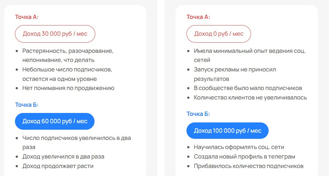Click 'Точка А:' heading above 'Доход 30 000'
The image size is (335, 176).
(27, 17)
